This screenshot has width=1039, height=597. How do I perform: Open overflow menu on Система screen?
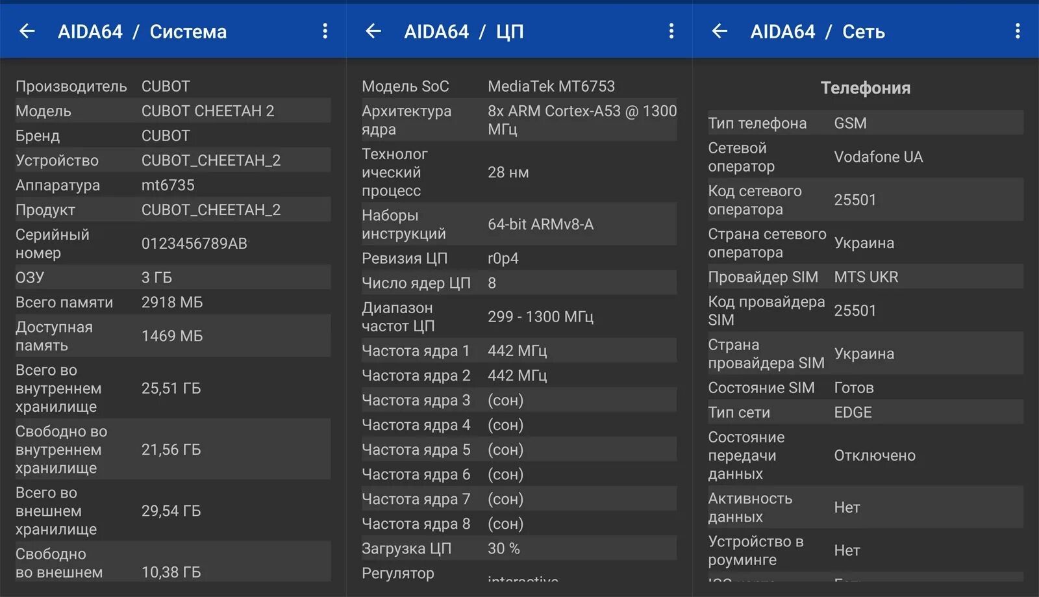(325, 31)
